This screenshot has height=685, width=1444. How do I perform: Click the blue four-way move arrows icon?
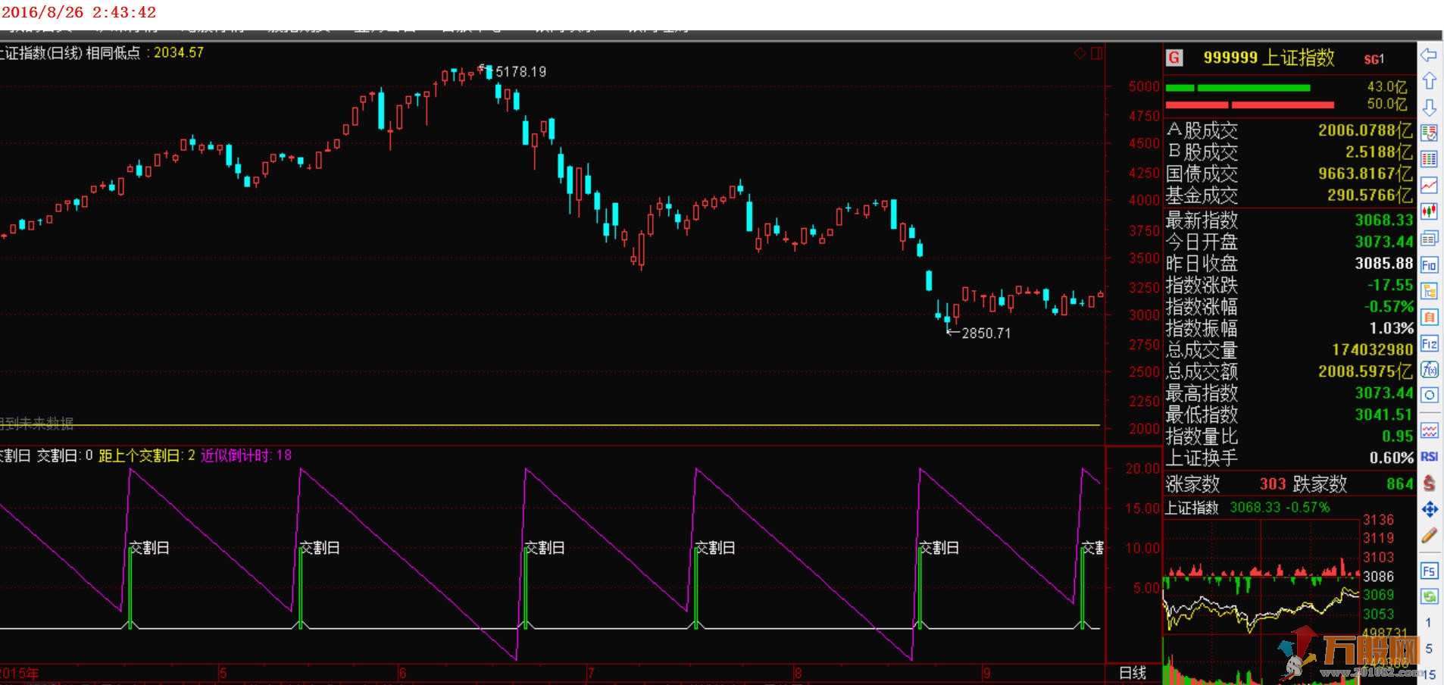pyautogui.click(x=1429, y=509)
